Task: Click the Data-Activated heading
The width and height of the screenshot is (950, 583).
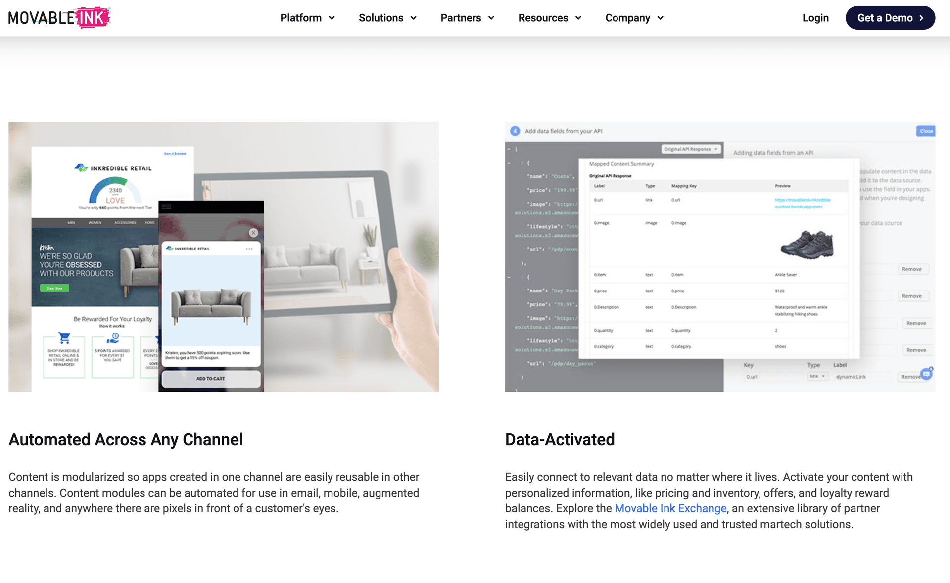Action: click(560, 439)
